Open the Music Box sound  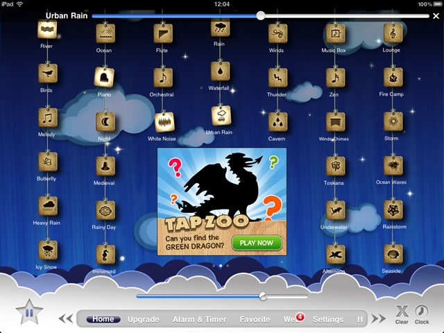(335, 33)
